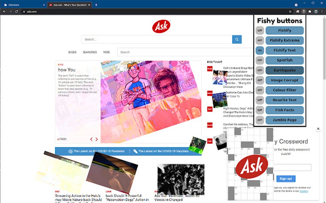Click the blue search magnifier icon
The width and height of the screenshot is (326, 203).
coord(237,39)
